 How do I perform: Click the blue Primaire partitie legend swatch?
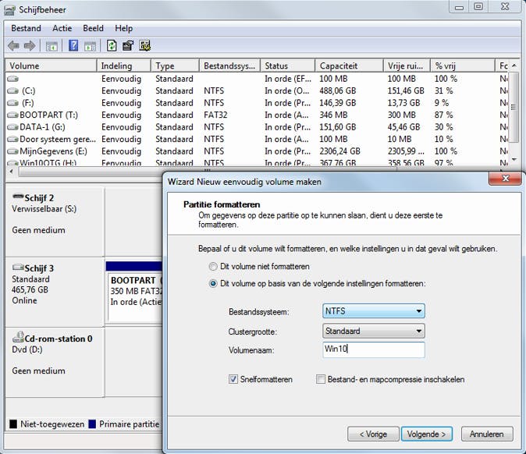(92, 424)
